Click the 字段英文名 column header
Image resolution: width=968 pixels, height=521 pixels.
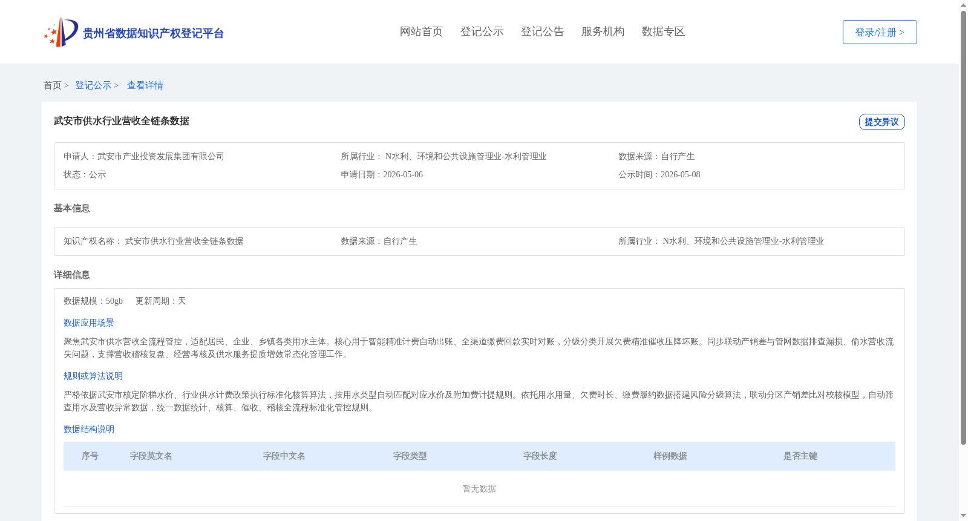click(151, 456)
